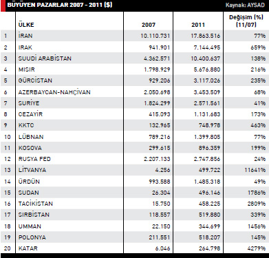Select rank number 15 for SUDAN

[8, 193]
